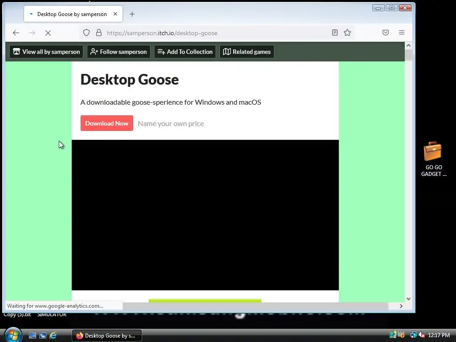
Task: Launch Internet Explorer from quick launch
Action: point(53,336)
